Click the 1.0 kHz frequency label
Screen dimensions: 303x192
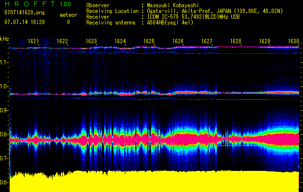click(x=4, y=86)
